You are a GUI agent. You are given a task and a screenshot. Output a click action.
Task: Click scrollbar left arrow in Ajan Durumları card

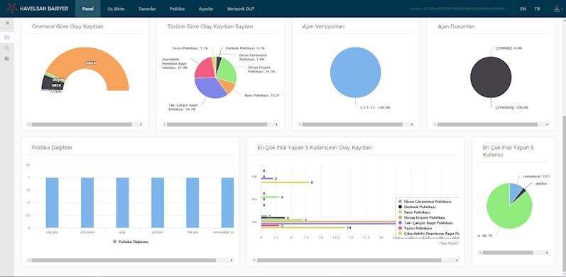[435, 124]
